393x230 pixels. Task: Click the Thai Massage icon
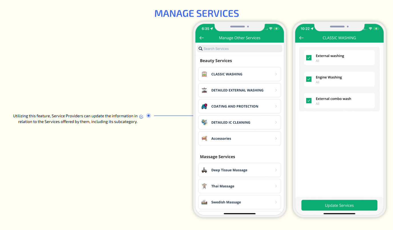[x=204, y=186]
